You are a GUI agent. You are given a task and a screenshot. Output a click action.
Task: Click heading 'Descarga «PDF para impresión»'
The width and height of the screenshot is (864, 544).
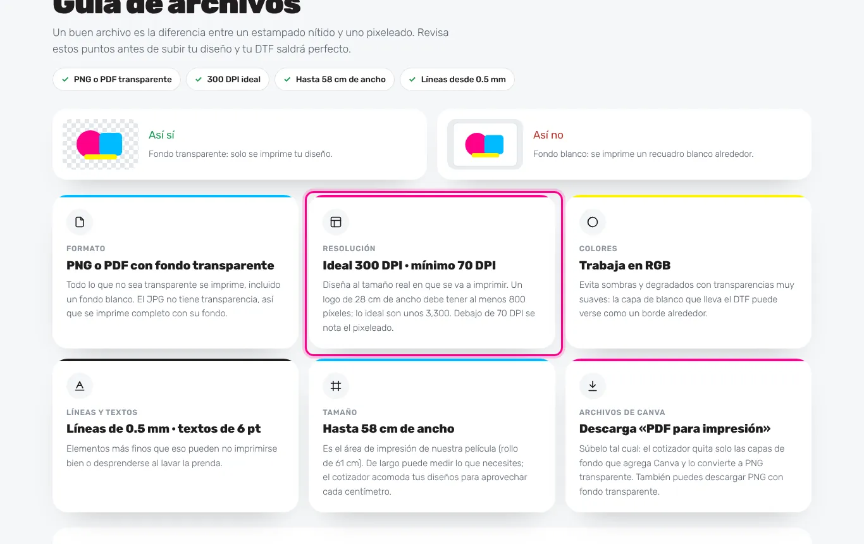675,429
